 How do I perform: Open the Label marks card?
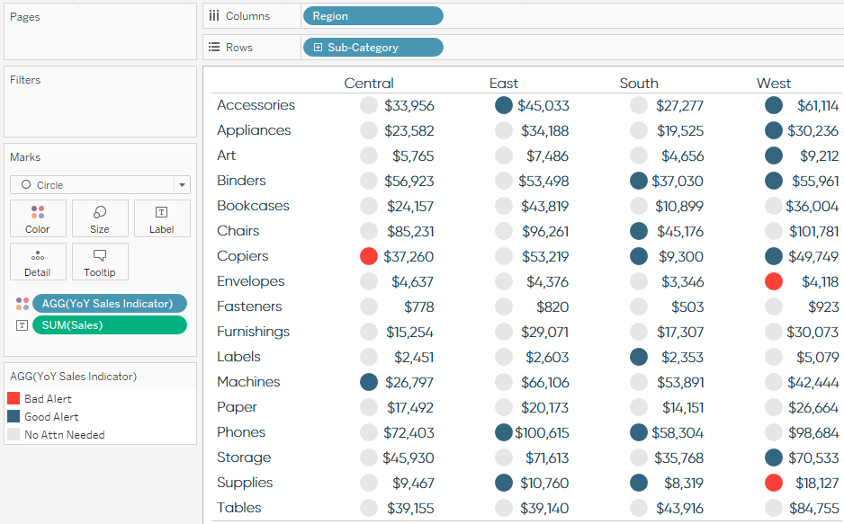point(162,218)
